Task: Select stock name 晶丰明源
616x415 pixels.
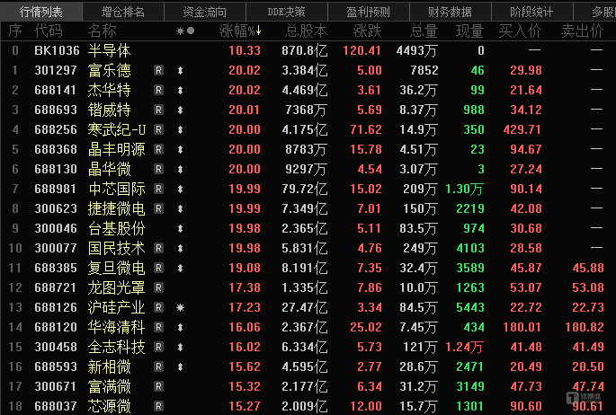Action: (x=117, y=149)
